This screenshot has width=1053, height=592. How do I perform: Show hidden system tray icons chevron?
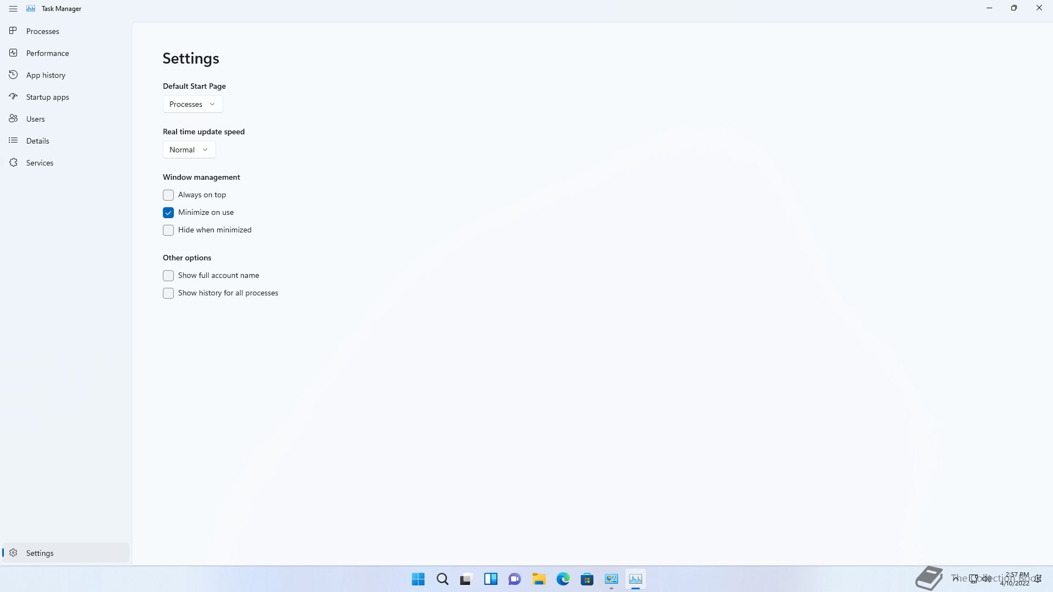click(955, 579)
